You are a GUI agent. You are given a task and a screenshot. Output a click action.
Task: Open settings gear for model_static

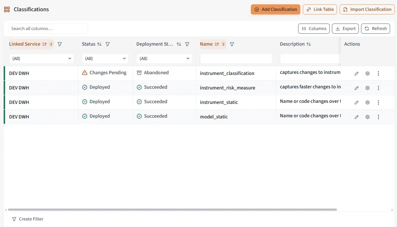(x=368, y=117)
